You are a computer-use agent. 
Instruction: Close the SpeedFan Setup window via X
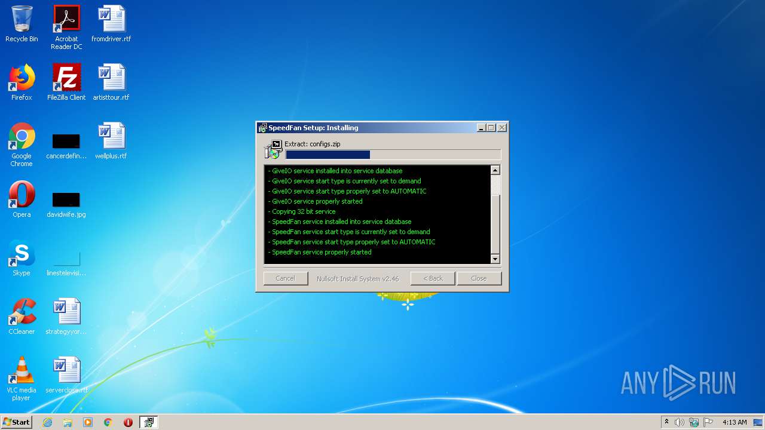tap(502, 128)
